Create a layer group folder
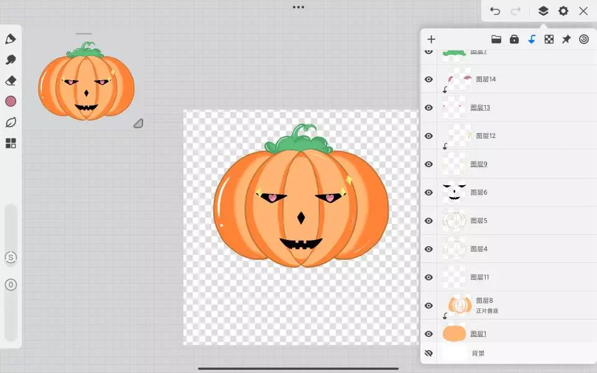This screenshot has height=373, width=597. click(496, 39)
